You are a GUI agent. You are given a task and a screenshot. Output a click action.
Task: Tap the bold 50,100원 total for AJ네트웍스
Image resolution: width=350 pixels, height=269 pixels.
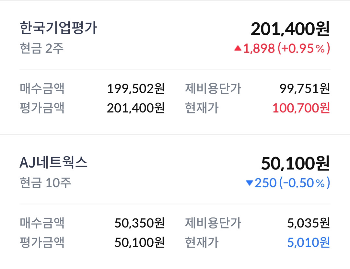(x=295, y=163)
